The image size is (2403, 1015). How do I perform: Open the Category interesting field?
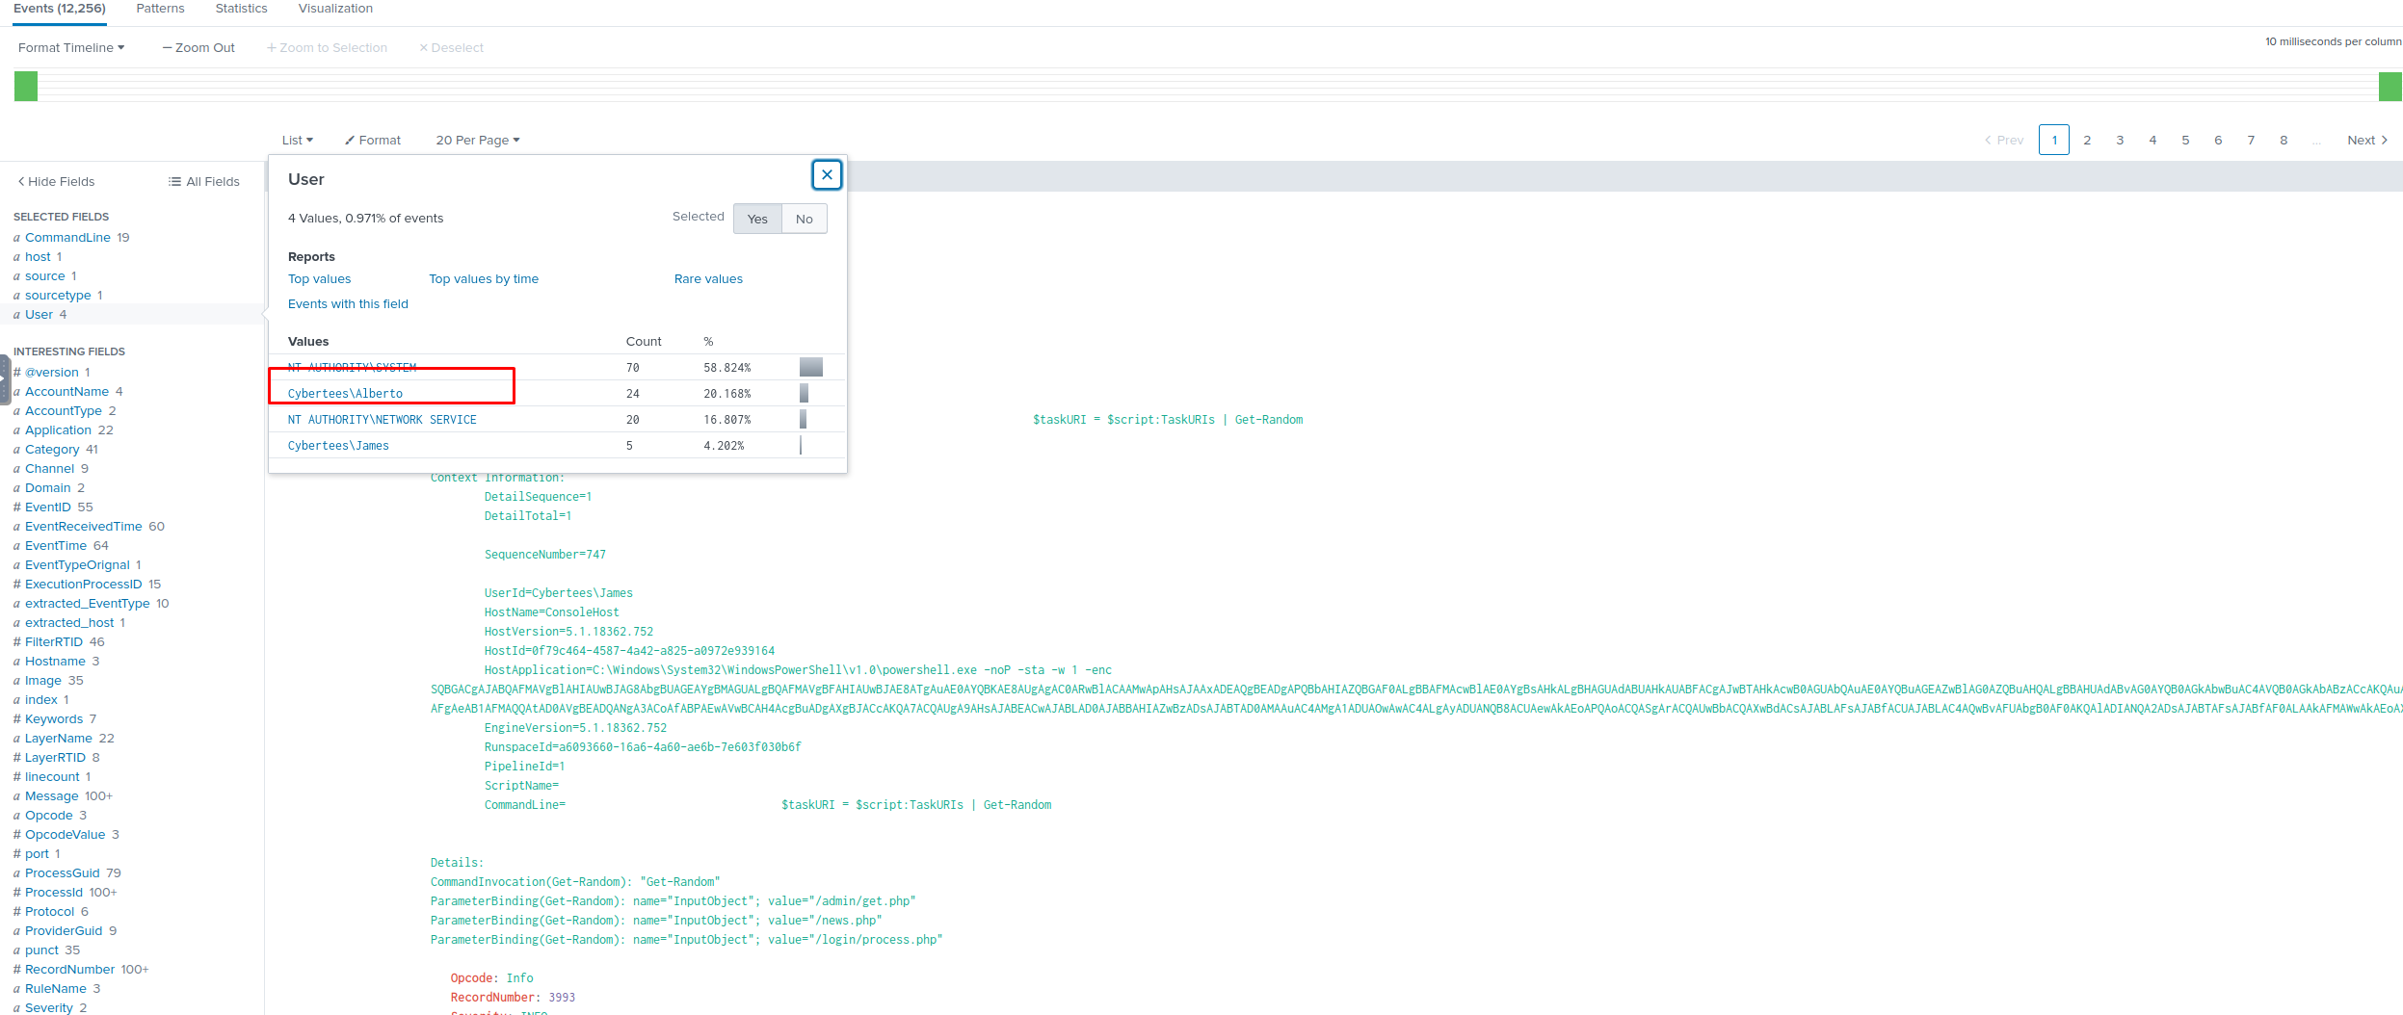52,450
